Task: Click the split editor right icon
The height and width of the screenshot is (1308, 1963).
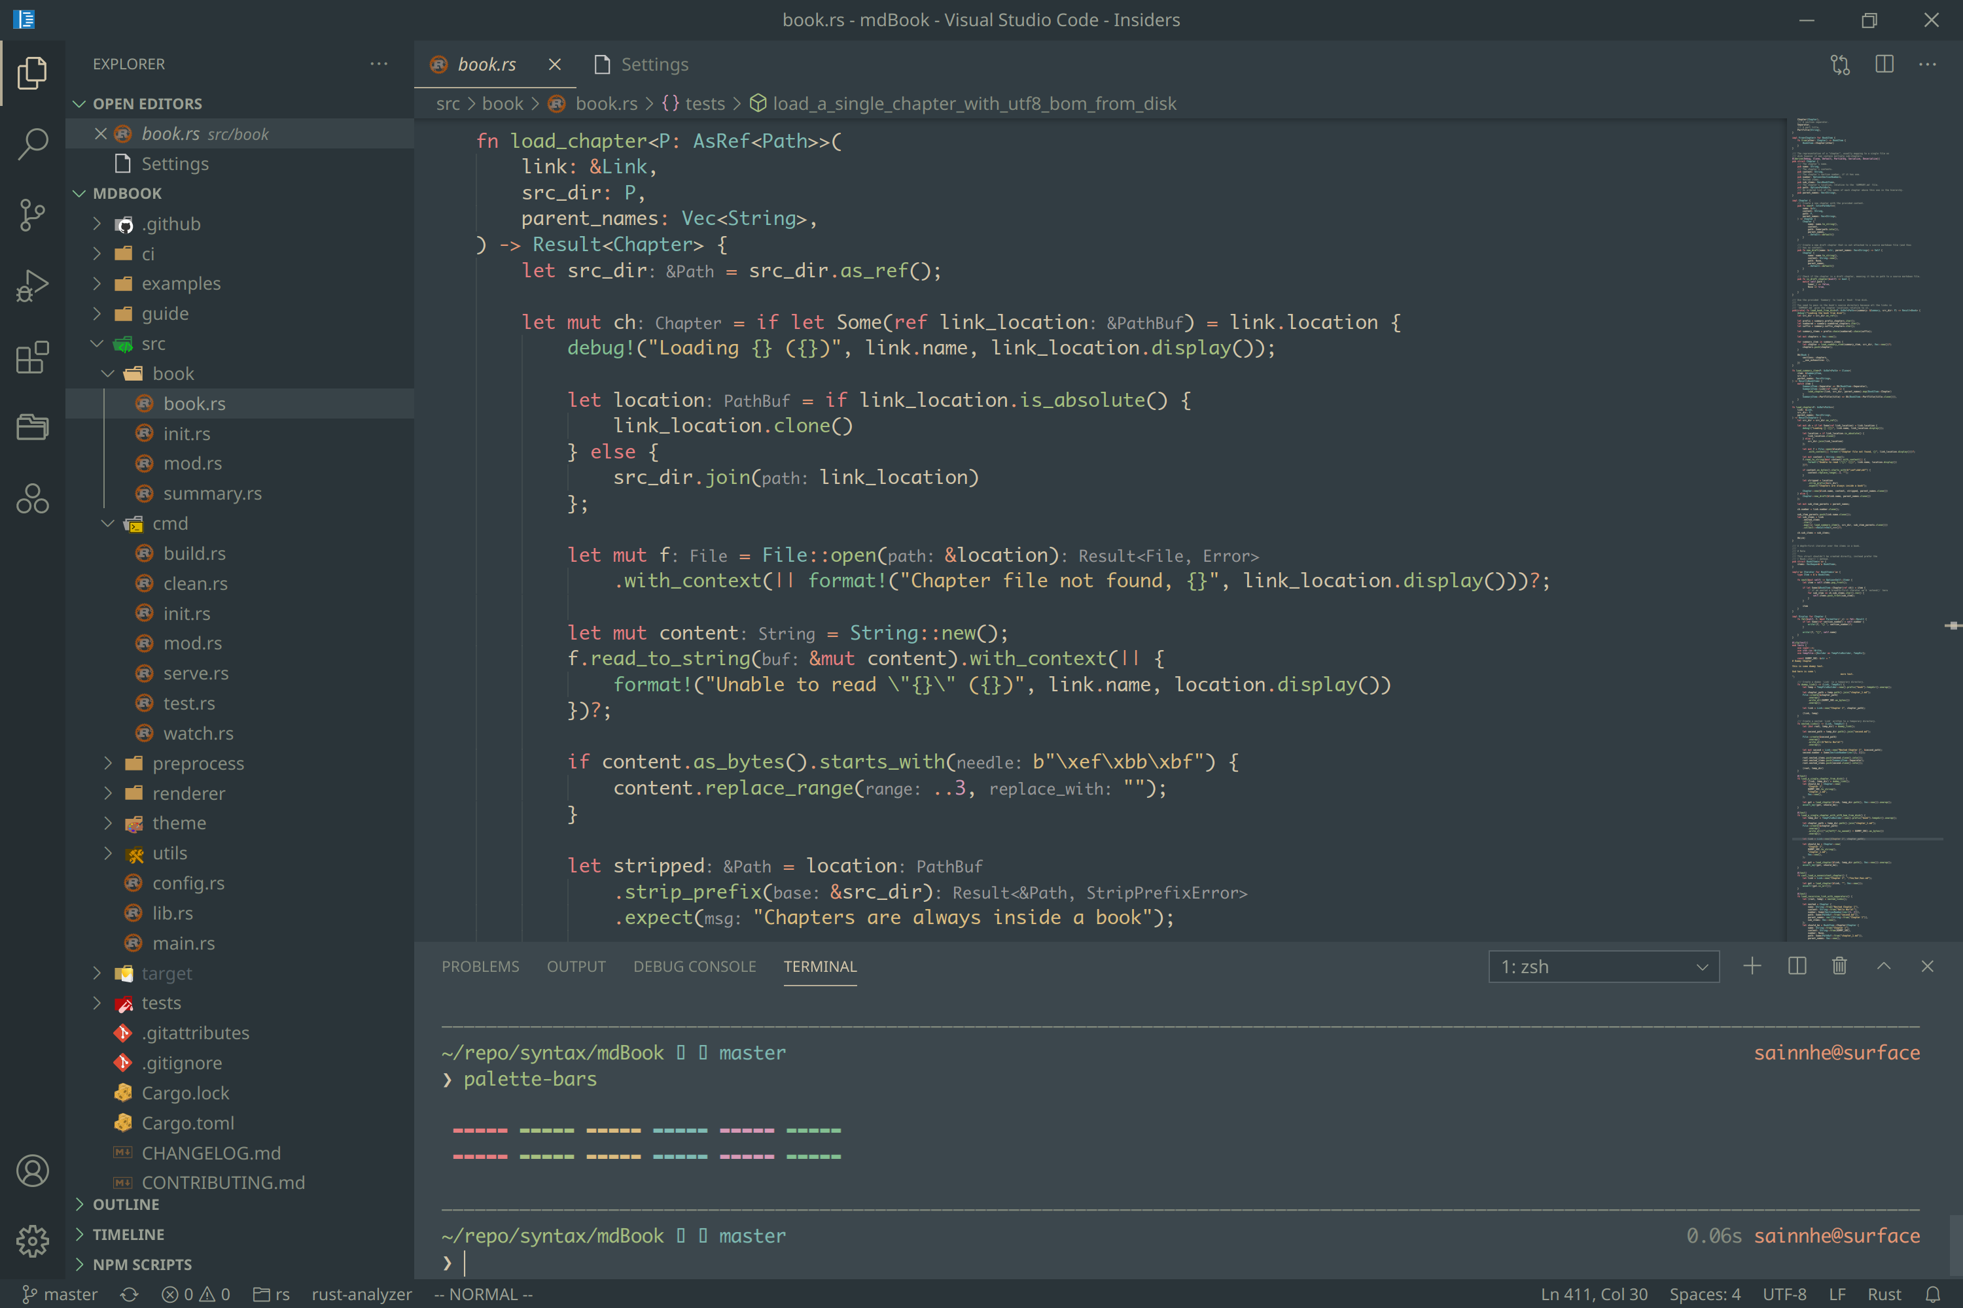Action: (1884, 64)
